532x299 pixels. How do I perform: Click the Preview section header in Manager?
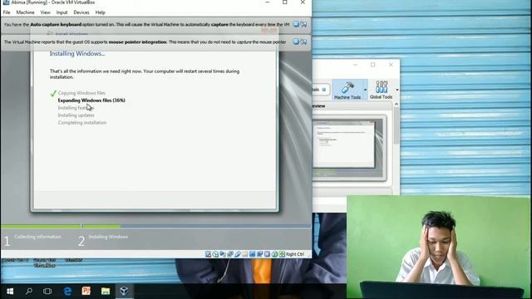pyautogui.click(x=352, y=106)
